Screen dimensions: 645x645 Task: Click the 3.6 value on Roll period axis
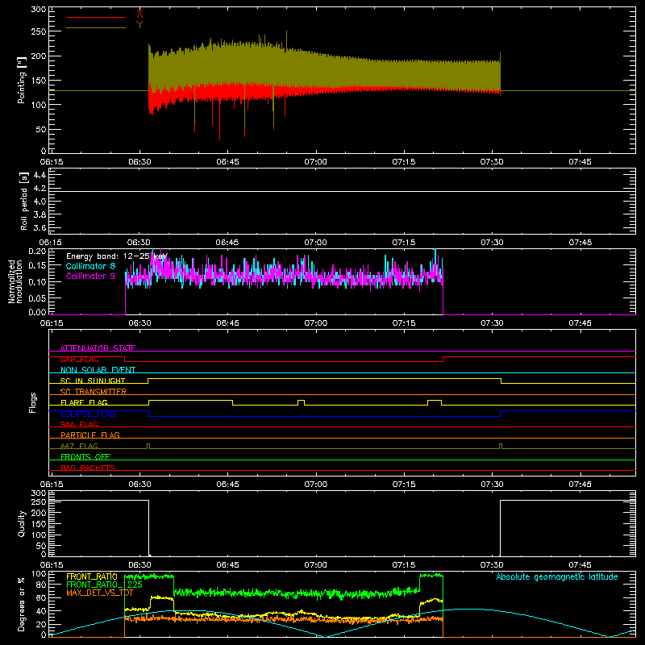pyautogui.click(x=40, y=227)
